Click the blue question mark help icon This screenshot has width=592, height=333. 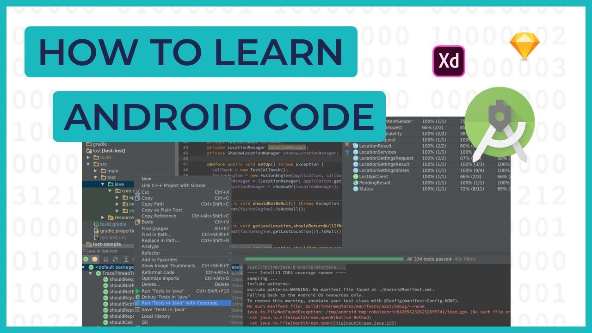pos(347,153)
